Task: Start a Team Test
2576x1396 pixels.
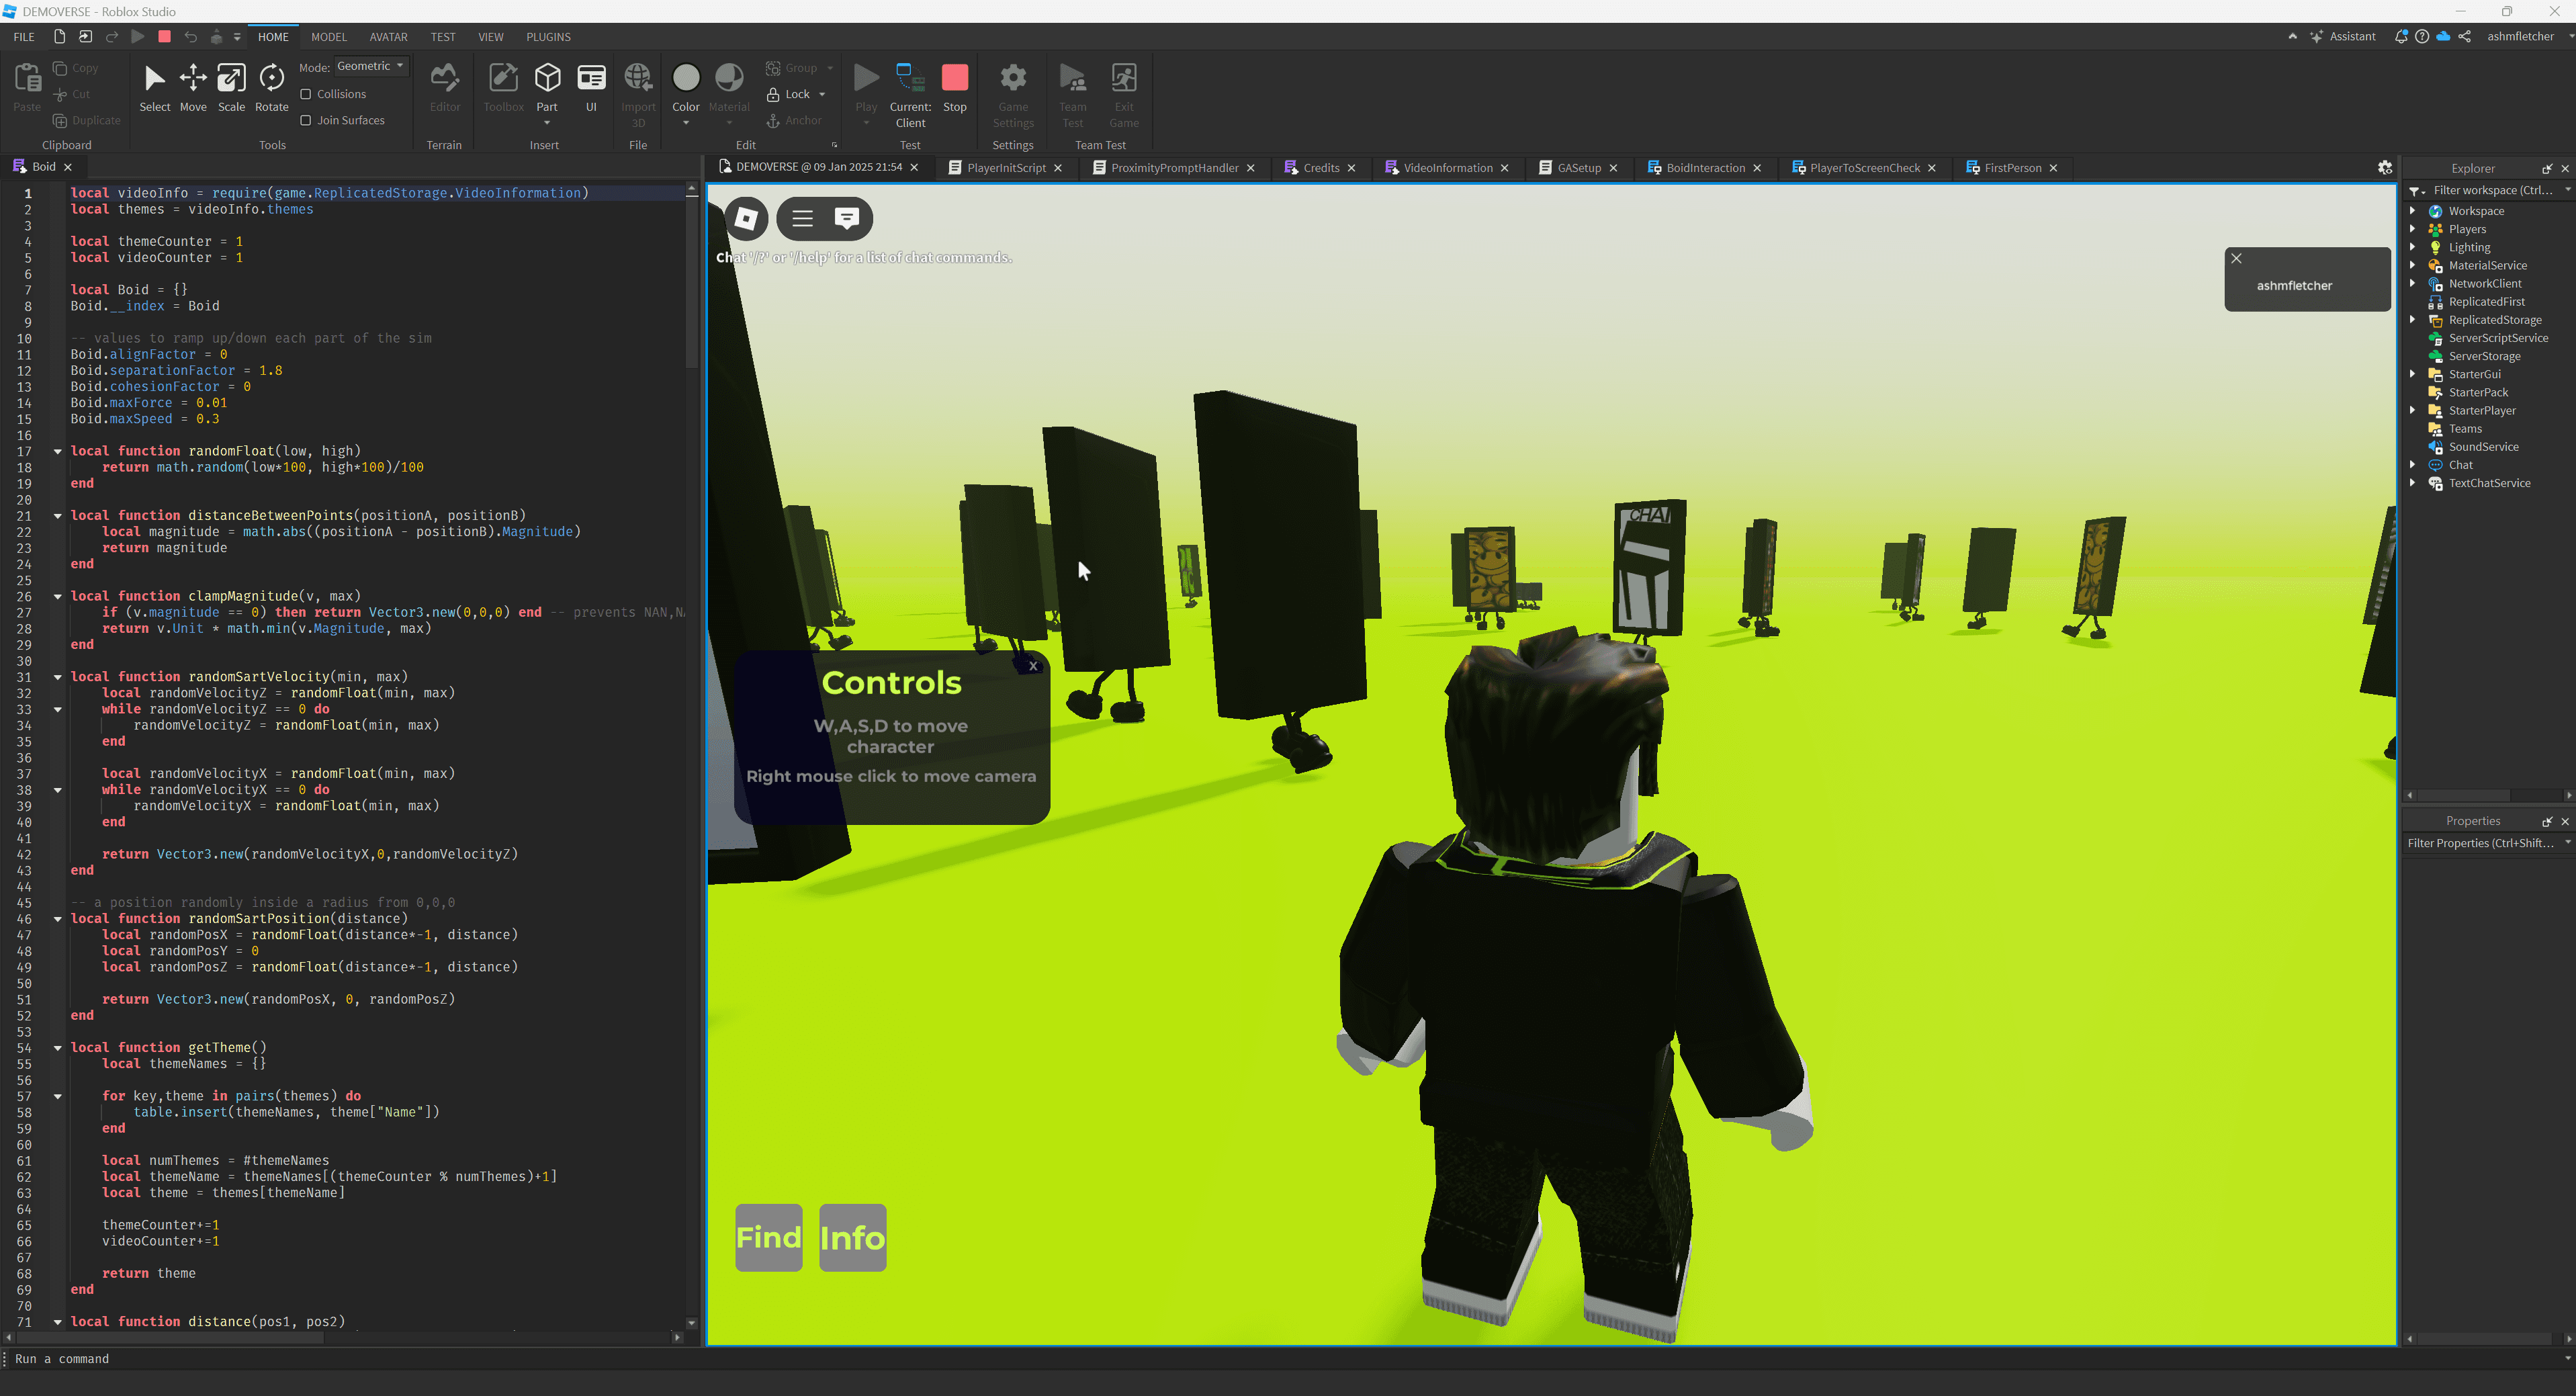Action: (x=1073, y=95)
